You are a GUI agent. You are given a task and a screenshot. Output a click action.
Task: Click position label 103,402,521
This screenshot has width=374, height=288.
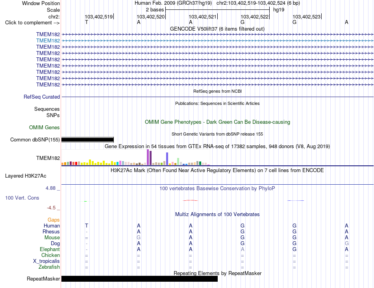pyautogui.click(x=202, y=17)
